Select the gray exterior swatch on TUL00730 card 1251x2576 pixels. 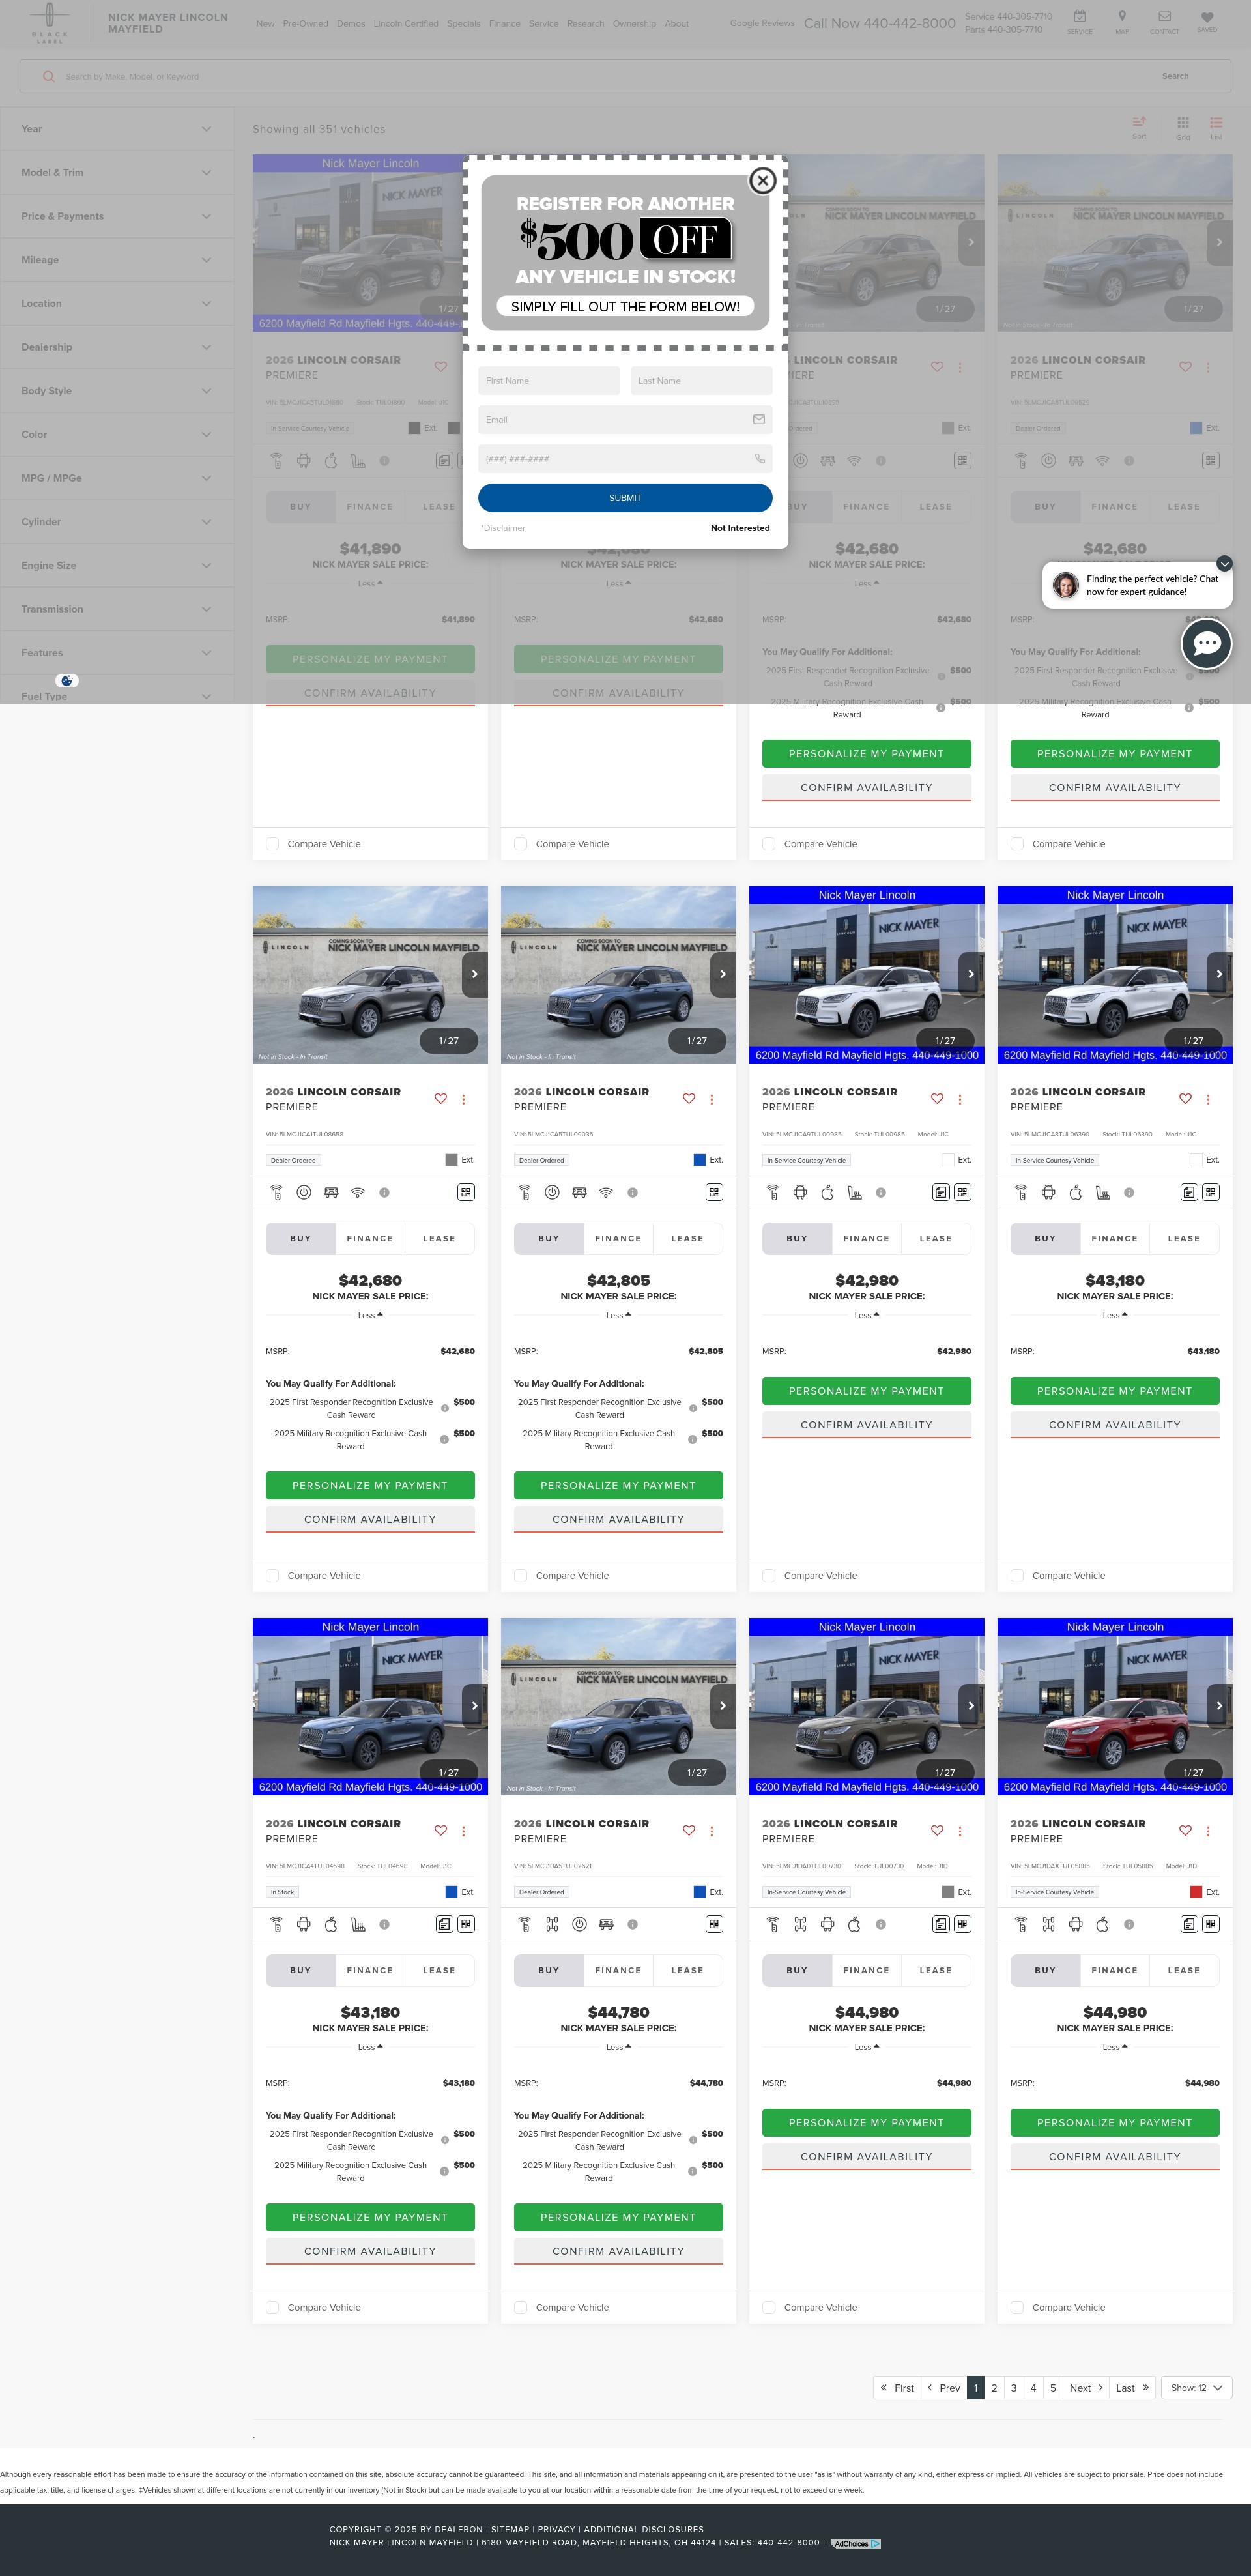[948, 1892]
